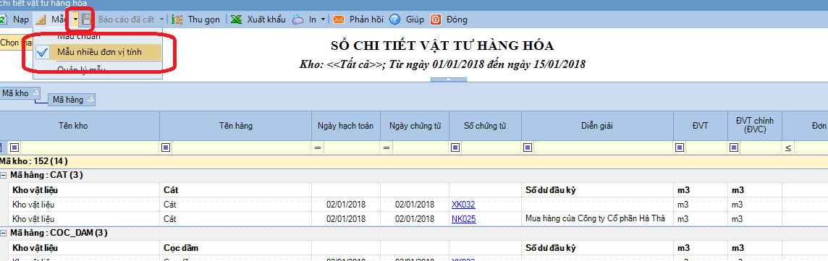This screenshot has height=261, width=828.
Task: Open the Mẫu dropdown arrow
Action: [75, 20]
